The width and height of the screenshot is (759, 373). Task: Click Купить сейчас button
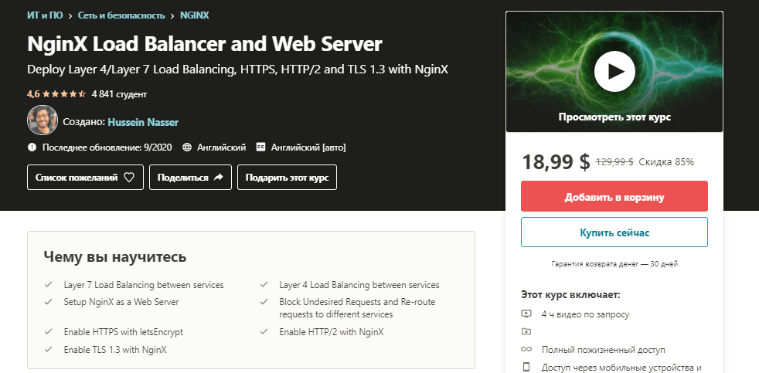[614, 232]
